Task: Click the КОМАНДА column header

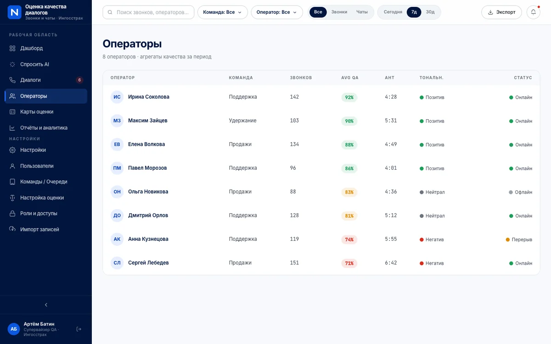Action: click(241, 78)
